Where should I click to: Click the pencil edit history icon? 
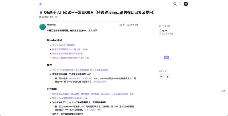coord(124,25)
